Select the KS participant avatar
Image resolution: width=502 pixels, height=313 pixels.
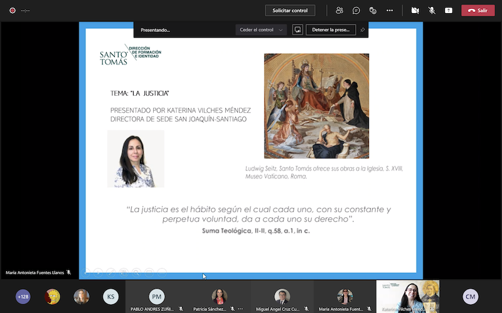[x=111, y=297]
